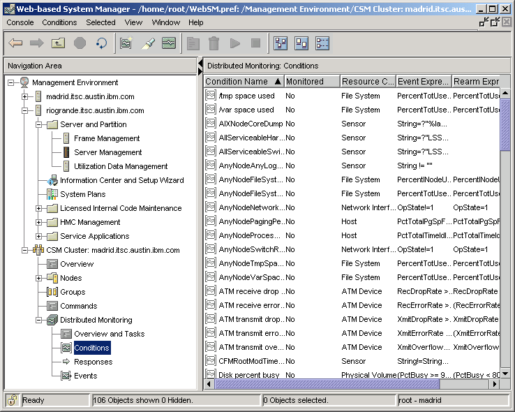This screenshot has height=412, width=515.
Task: Select the Utilization Data Management item
Action: [x=121, y=166]
